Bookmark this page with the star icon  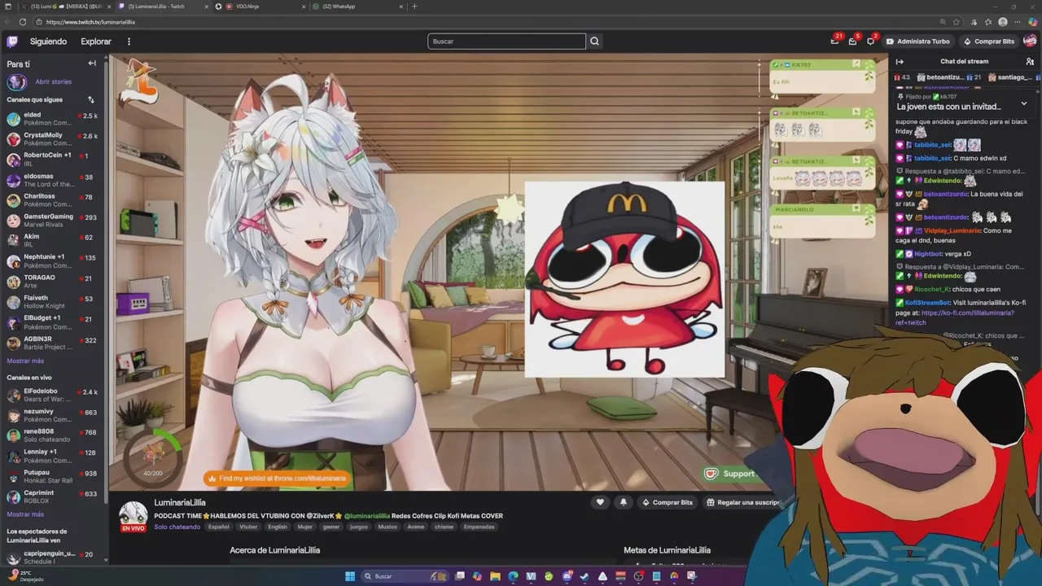pos(958,22)
